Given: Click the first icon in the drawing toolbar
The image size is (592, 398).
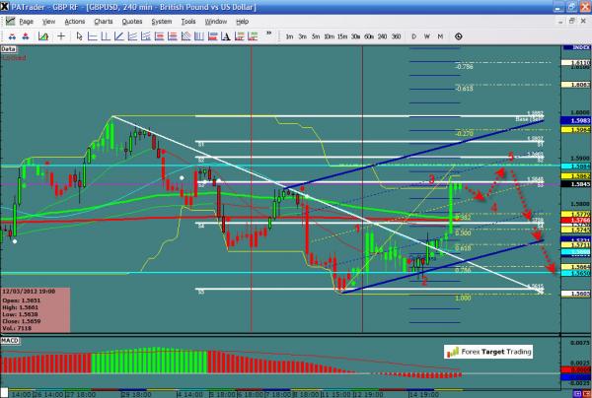Looking at the screenshot, I should click(10, 36).
